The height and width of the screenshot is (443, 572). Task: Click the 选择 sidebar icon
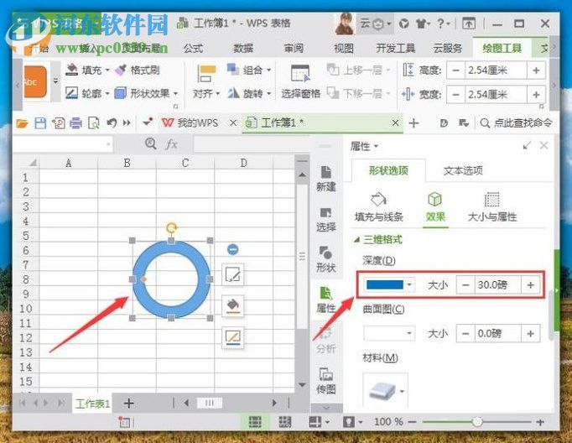click(x=325, y=220)
